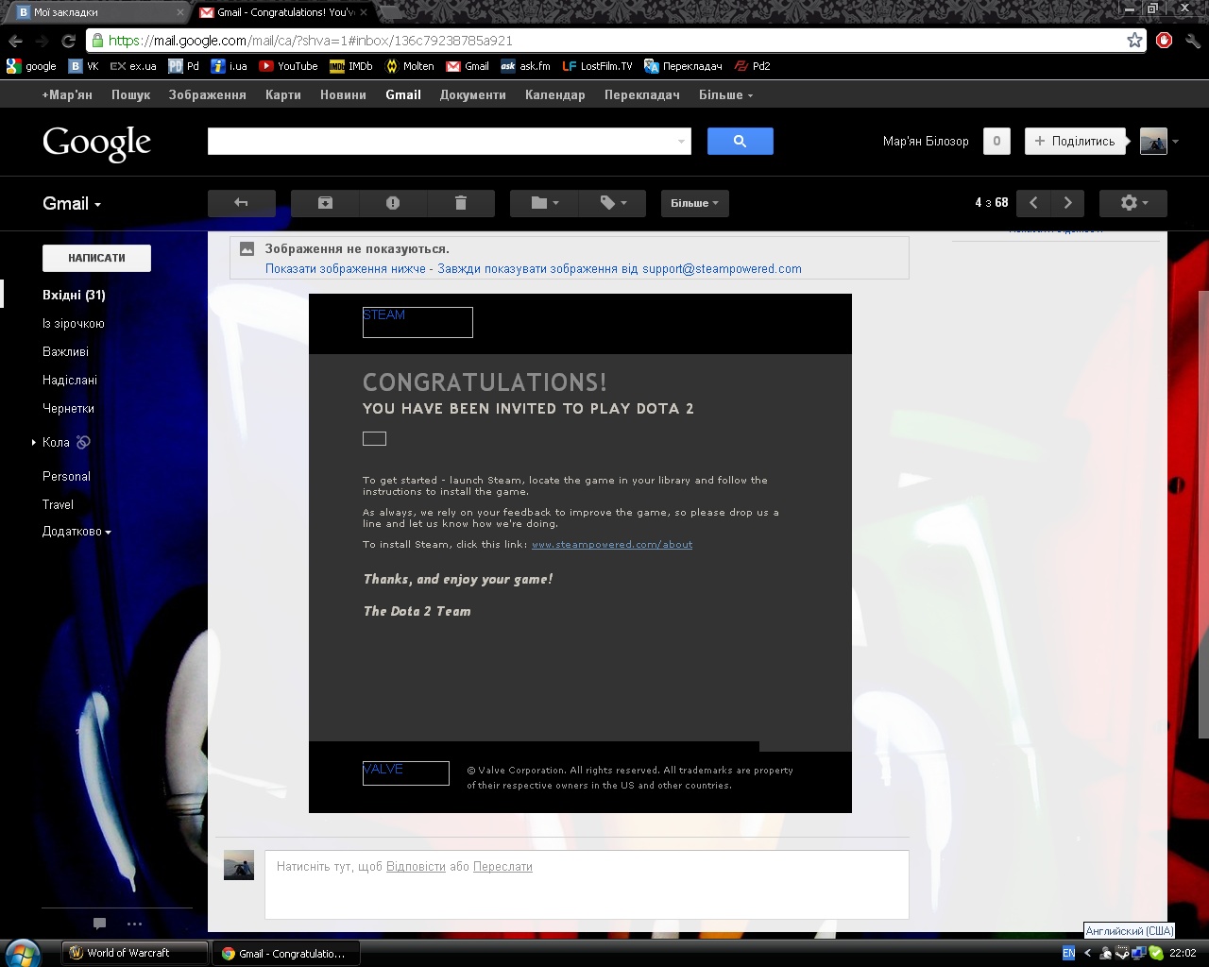Delete this email with trash icon
This screenshot has width=1209, height=967.
[461, 203]
